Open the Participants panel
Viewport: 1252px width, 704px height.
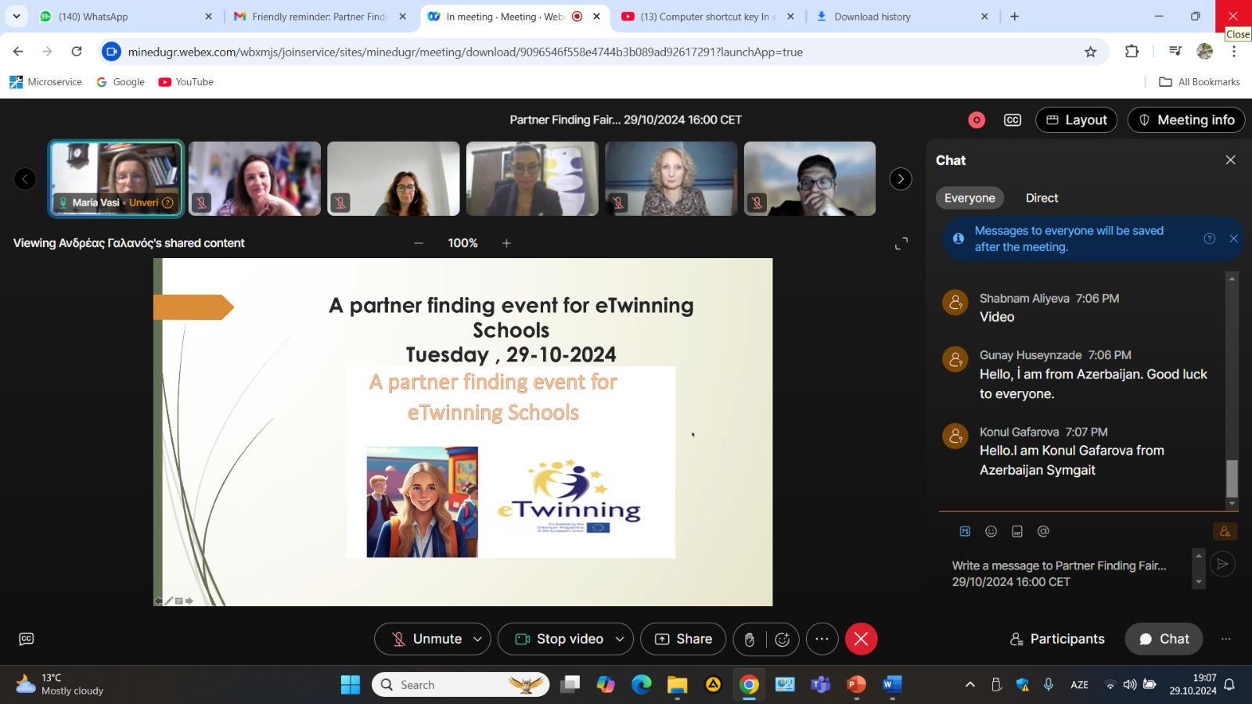coord(1057,639)
